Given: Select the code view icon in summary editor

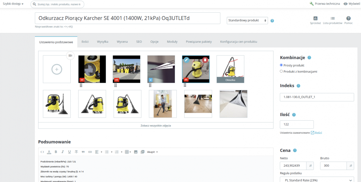Looking at the screenshot, I should [x=42, y=152].
